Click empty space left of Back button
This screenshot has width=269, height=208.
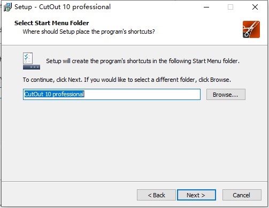(x=70, y=195)
